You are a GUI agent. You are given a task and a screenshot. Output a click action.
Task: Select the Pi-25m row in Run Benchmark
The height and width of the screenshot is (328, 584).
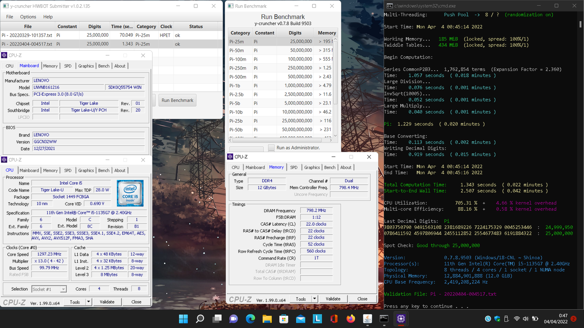[280, 42]
